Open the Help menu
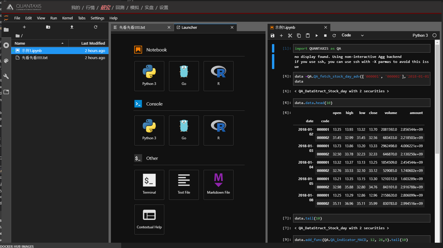 tap(114, 18)
